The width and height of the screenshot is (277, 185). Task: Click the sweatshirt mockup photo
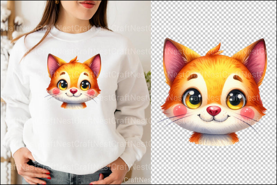click(x=75, y=92)
